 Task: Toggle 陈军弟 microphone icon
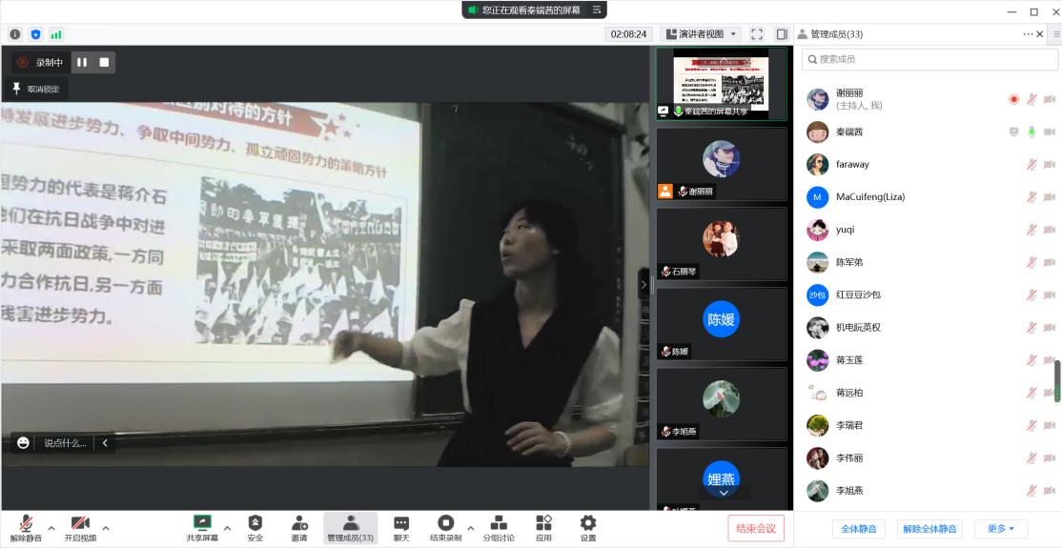click(x=1031, y=262)
